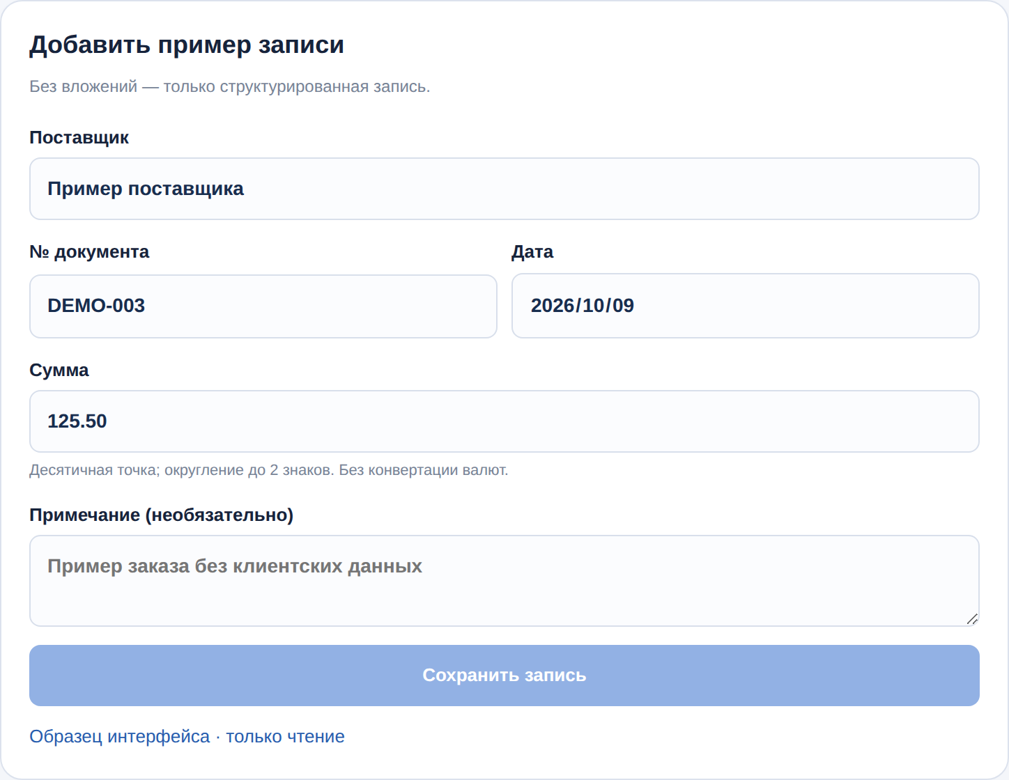Click the 'Сумма' label
The image size is (1009, 780).
(x=59, y=370)
